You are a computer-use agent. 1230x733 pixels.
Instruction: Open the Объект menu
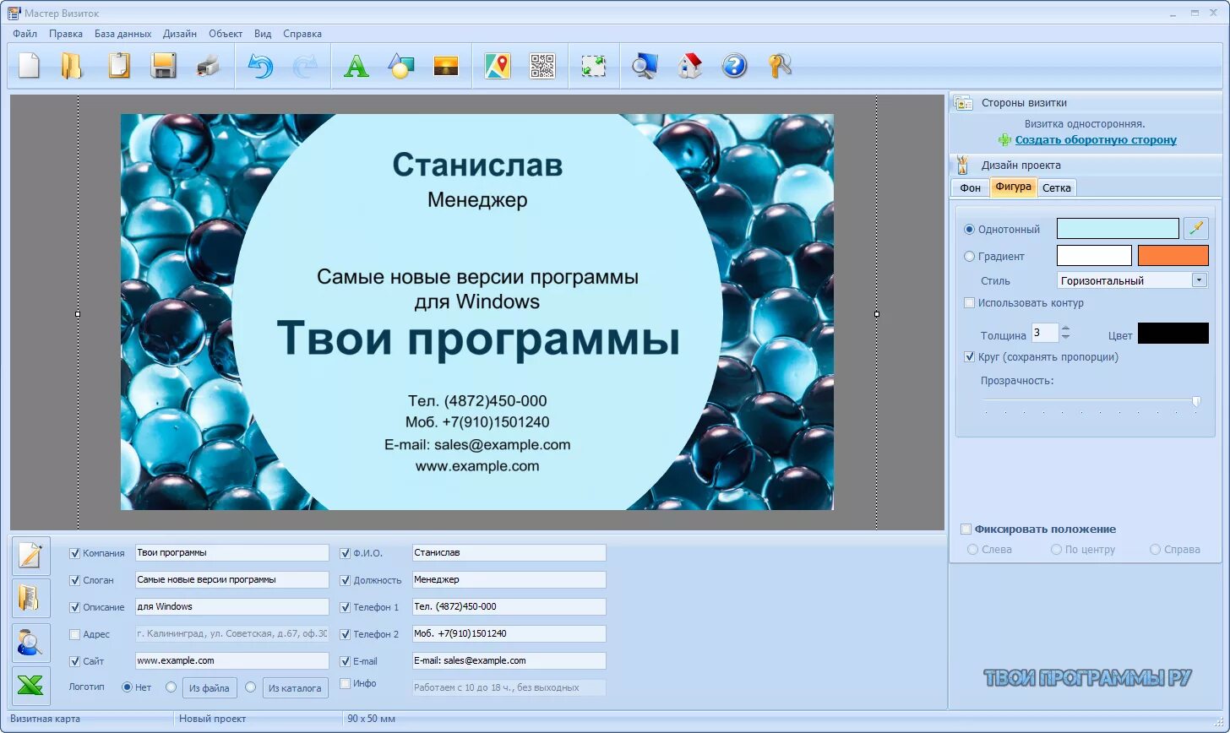click(x=226, y=34)
